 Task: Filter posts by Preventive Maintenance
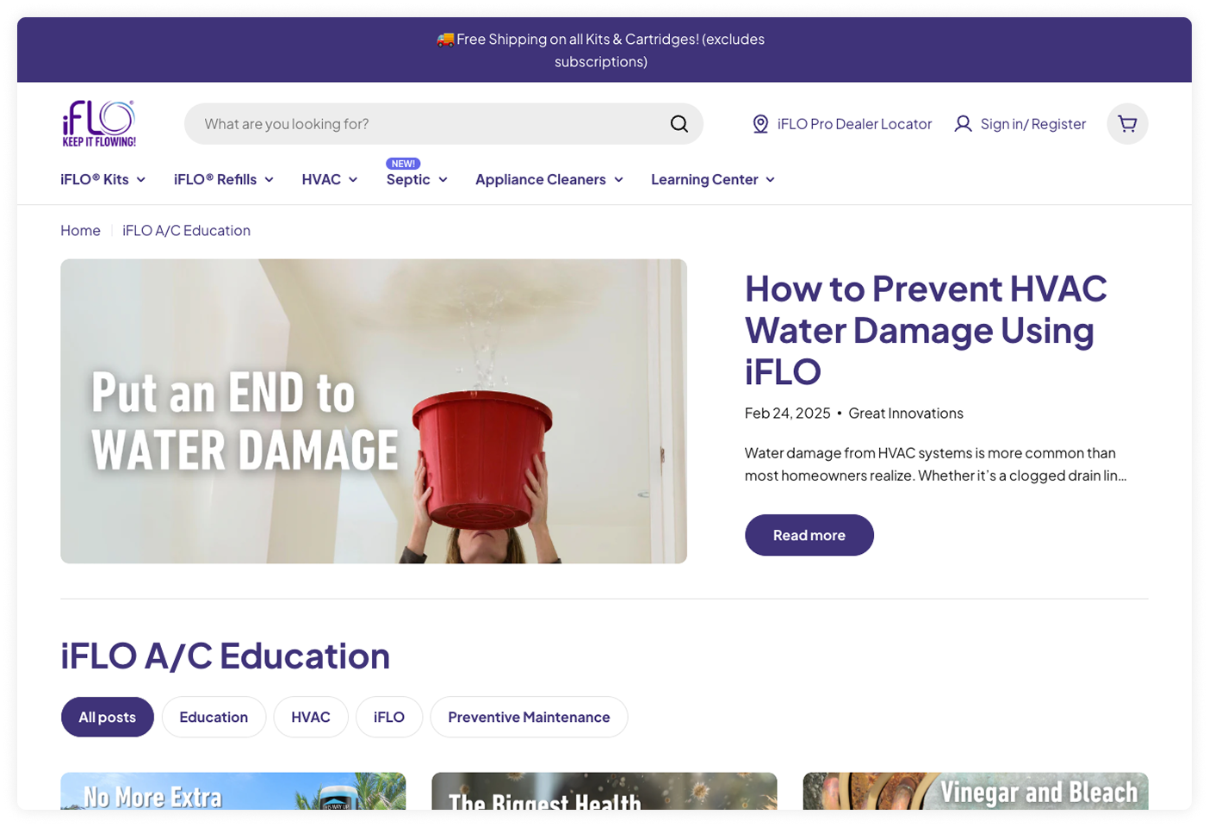(x=529, y=717)
